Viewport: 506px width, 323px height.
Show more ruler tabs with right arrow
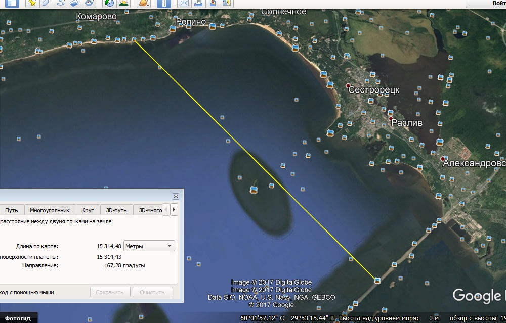click(174, 210)
